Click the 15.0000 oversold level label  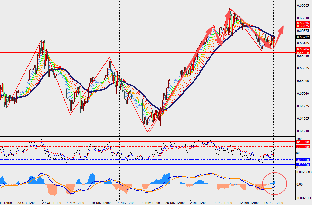click(302, 164)
